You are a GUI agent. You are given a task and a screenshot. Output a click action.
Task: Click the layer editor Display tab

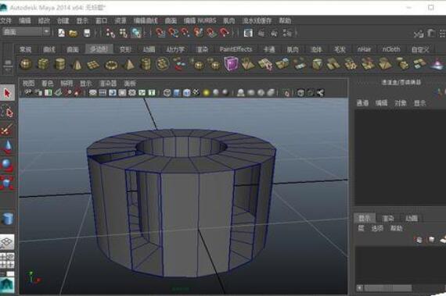click(x=365, y=218)
